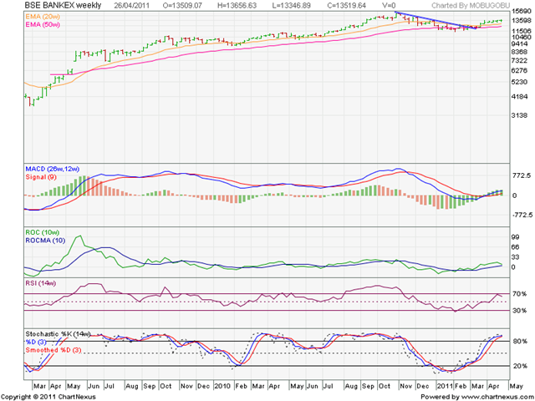Click the '0' value on the MACD axis
This screenshot has width=535, height=401.
point(515,195)
